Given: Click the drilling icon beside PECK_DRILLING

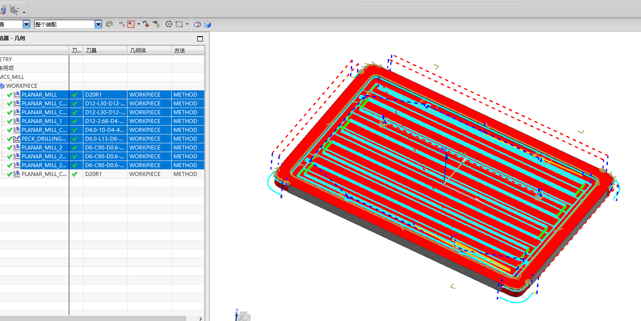Looking at the screenshot, I should [x=17, y=139].
